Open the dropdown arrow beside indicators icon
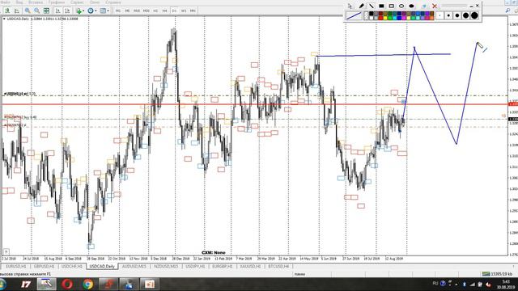518x291 pixels. [83, 11]
